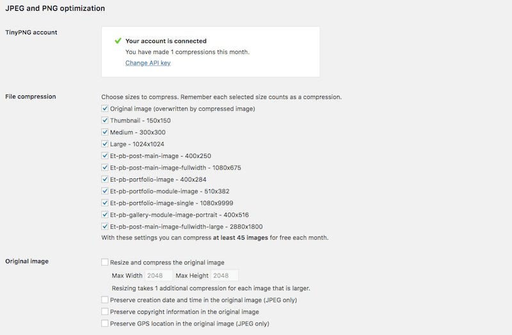Open the Change API key link
This screenshot has width=512, height=335.
148,63
